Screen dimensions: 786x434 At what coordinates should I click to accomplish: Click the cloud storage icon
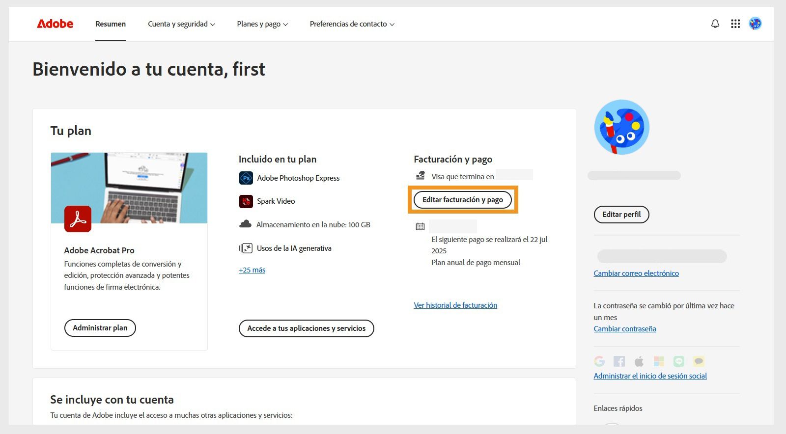pyautogui.click(x=246, y=224)
